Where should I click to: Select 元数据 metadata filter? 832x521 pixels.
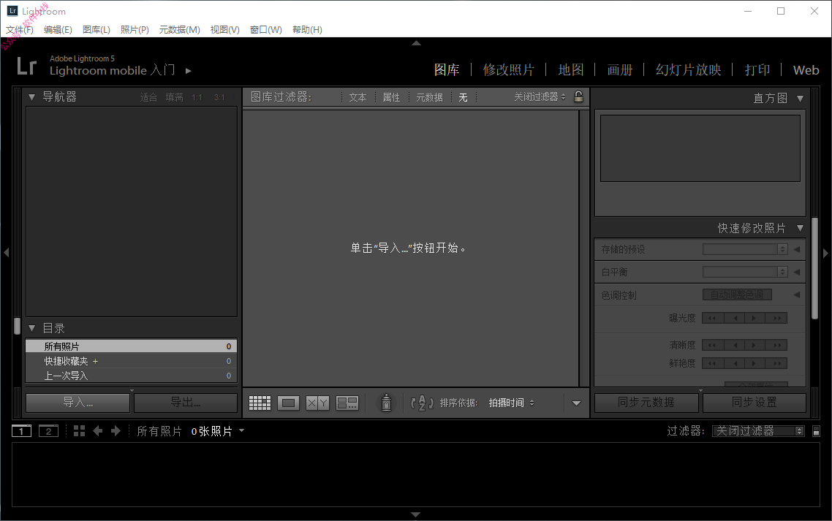point(429,97)
